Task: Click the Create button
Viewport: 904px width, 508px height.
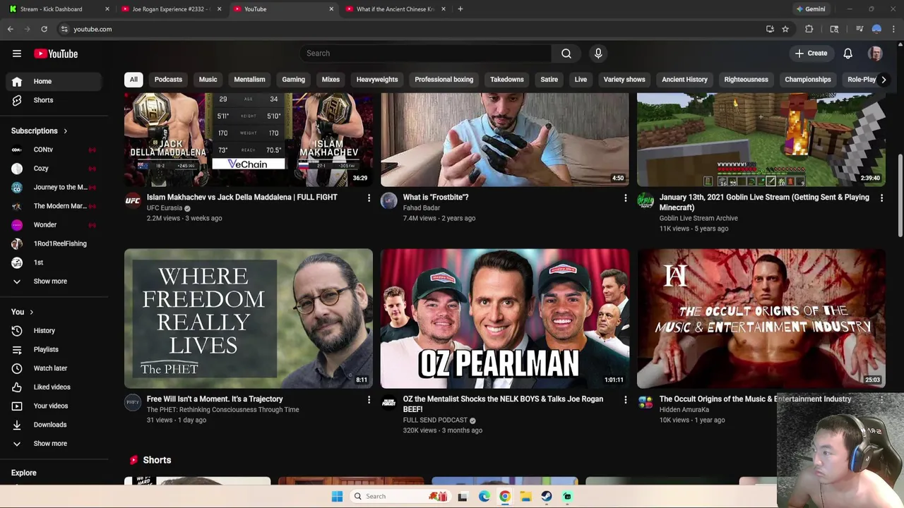Action: click(x=811, y=54)
